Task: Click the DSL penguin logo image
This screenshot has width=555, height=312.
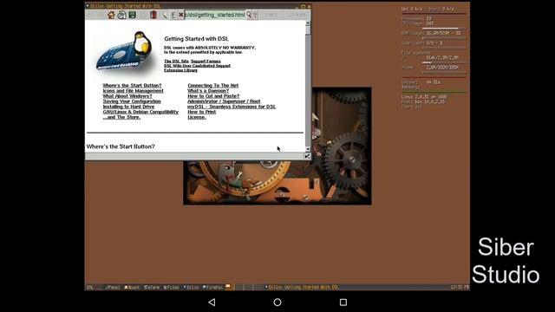Action: coord(126,51)
